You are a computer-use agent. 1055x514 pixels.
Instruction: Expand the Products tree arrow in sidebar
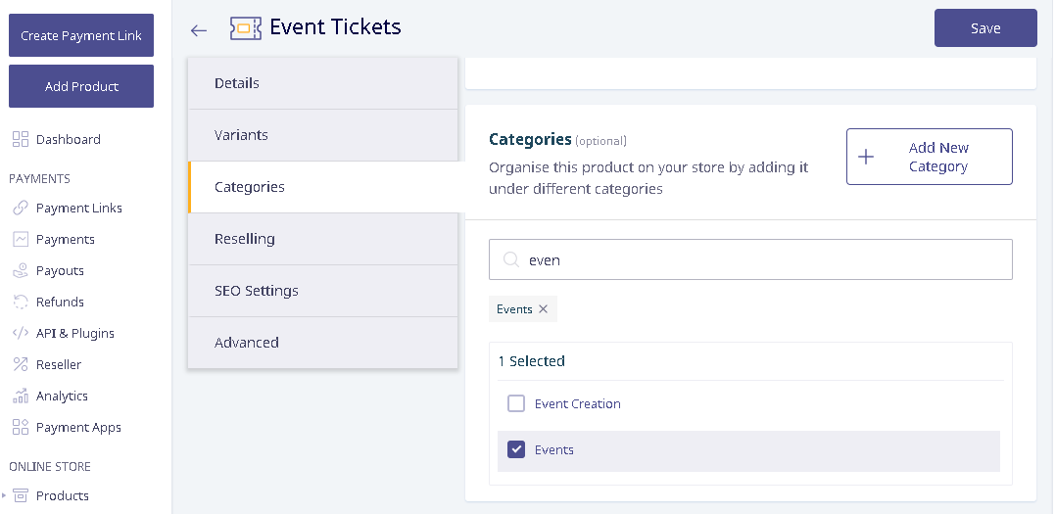4,495
